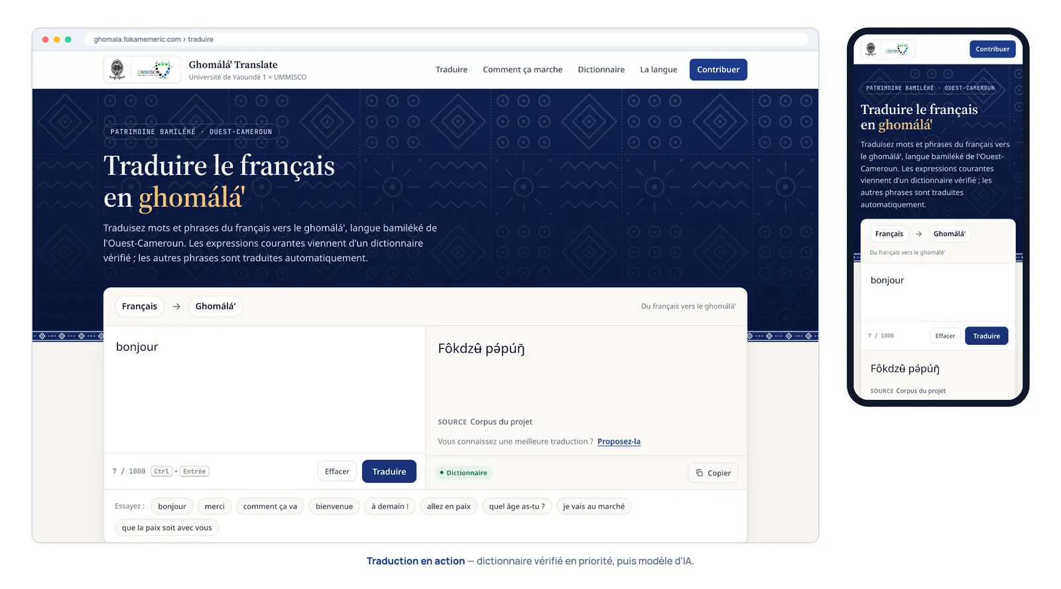
Task: Click the UMMISCO logo in the mobile preview
Action: click(x=897, y=49)
